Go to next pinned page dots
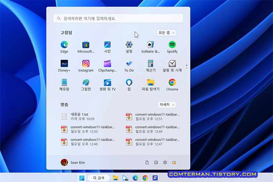Viewport: 273px width, 182px height. pos(187,66)
